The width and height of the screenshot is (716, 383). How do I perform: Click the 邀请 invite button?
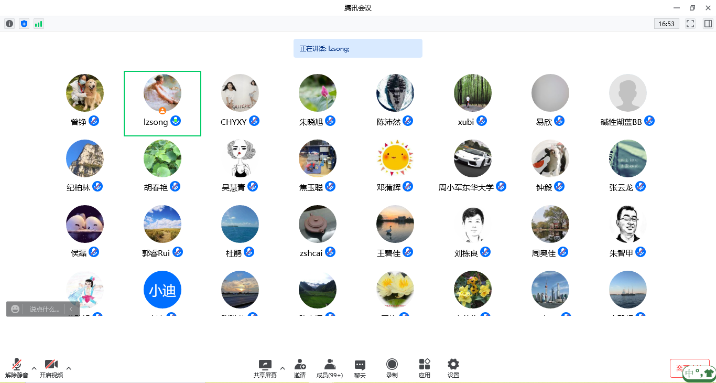point(300,368)
